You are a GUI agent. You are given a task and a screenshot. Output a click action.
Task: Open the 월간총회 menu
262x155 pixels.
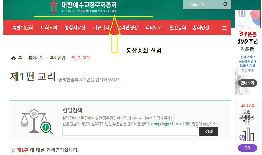pyautogui.click(x=178, y=28)
